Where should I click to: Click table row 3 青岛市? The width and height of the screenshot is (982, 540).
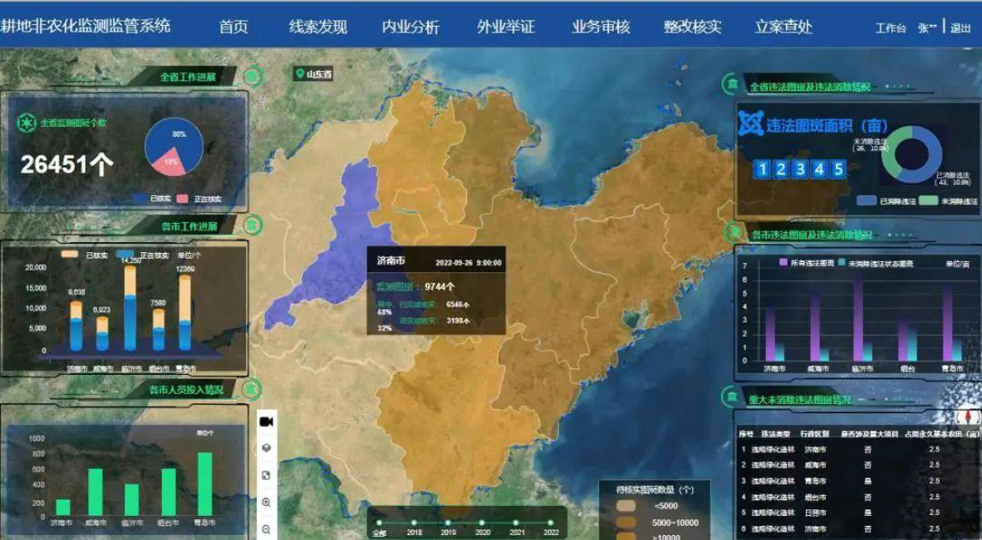point(857,481)
